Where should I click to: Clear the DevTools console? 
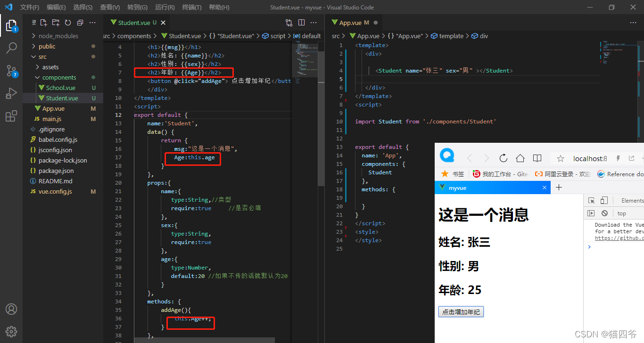pyautogui.click(x=604, y=213)
